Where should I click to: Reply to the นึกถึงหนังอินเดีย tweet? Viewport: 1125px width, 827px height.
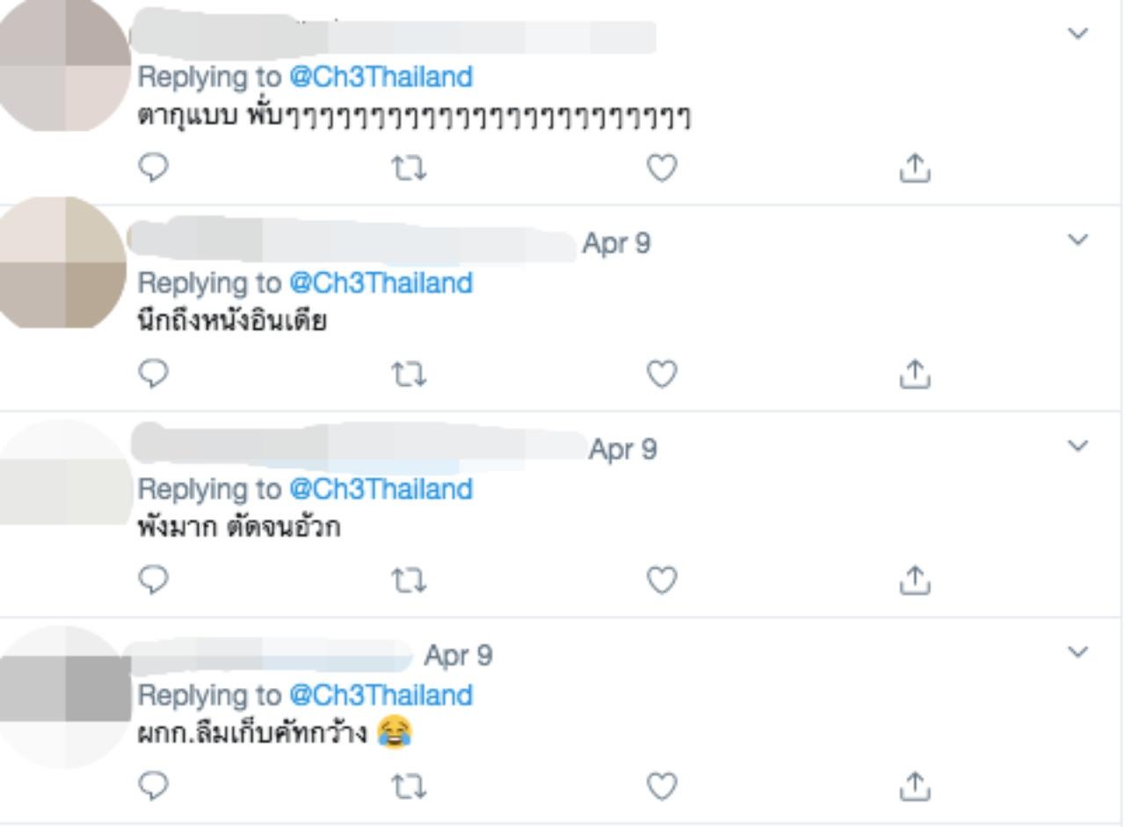154,374
